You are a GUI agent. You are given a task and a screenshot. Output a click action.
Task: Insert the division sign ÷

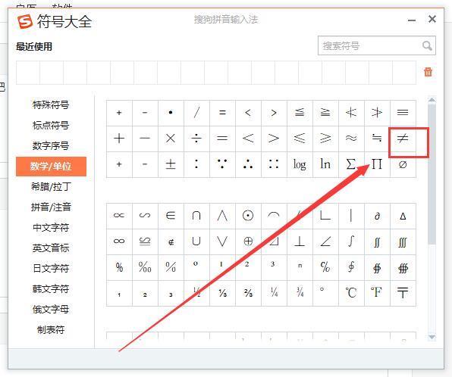tap(196, 139)
